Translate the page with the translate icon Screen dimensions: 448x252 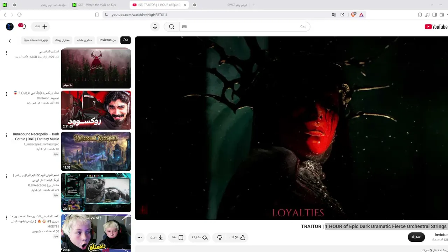point(334,15)
